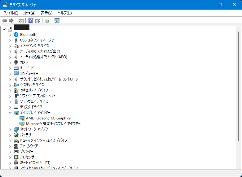Click the バッテリ battery icon
Image resolution: width=242 pixels, height=177 pixels.
[x=16, y=135]
